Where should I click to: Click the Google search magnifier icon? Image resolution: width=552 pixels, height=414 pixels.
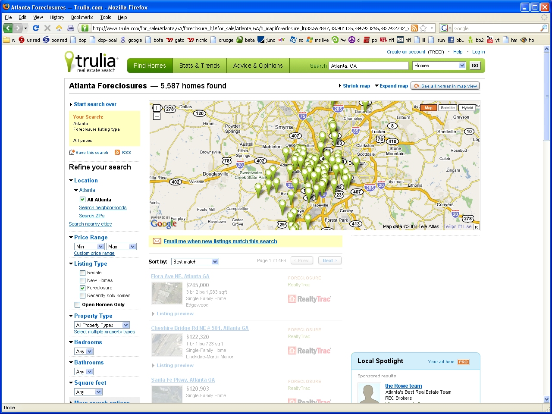(x=544, y=28)
